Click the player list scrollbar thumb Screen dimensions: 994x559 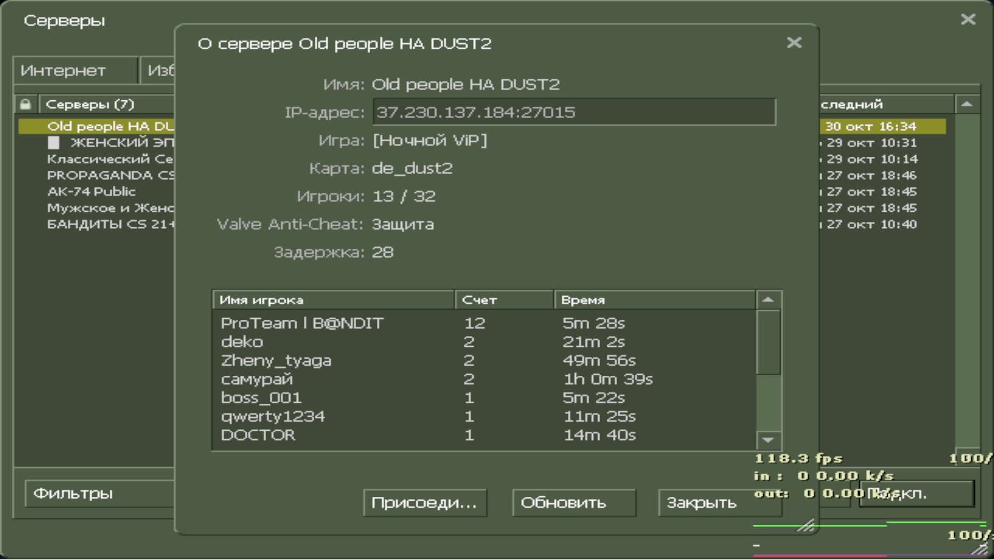click(x=768, y=342)
